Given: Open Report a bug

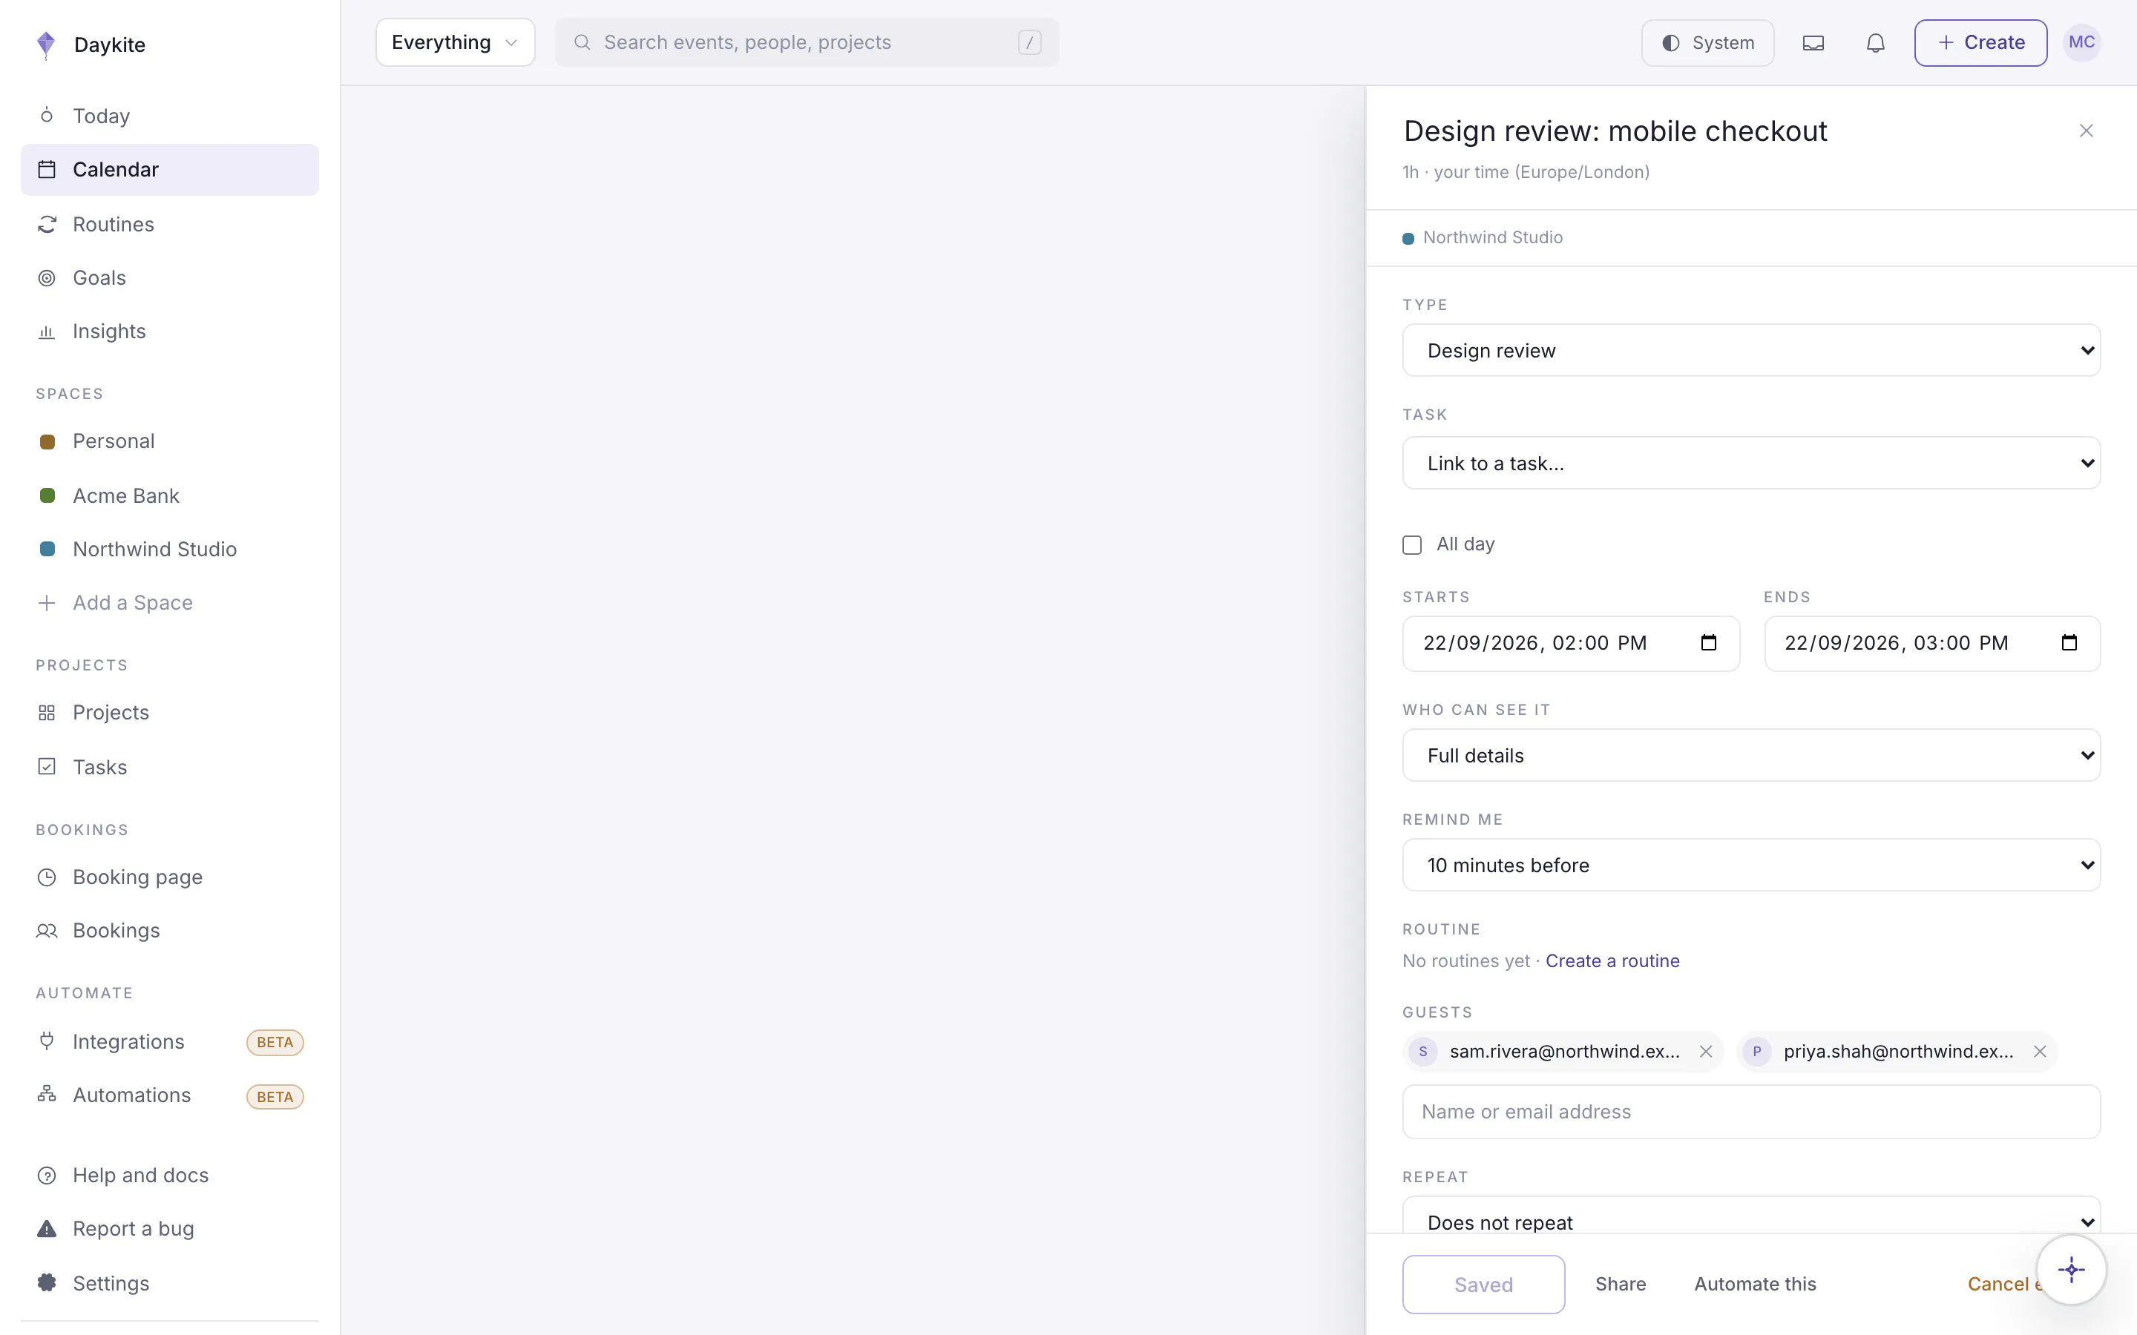Looking at the screenshot, I should [x=169, y=1228].
